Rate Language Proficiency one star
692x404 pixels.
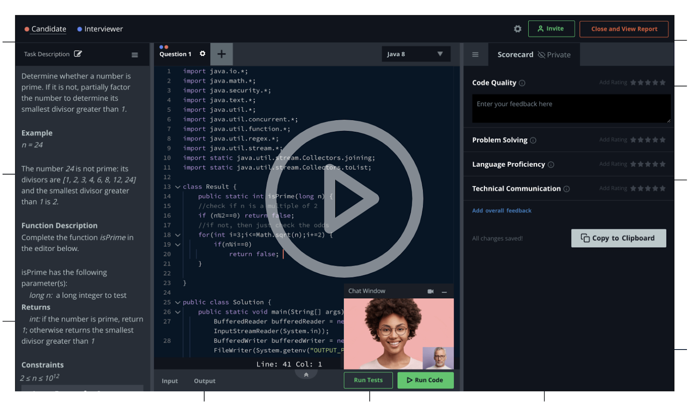633,164
